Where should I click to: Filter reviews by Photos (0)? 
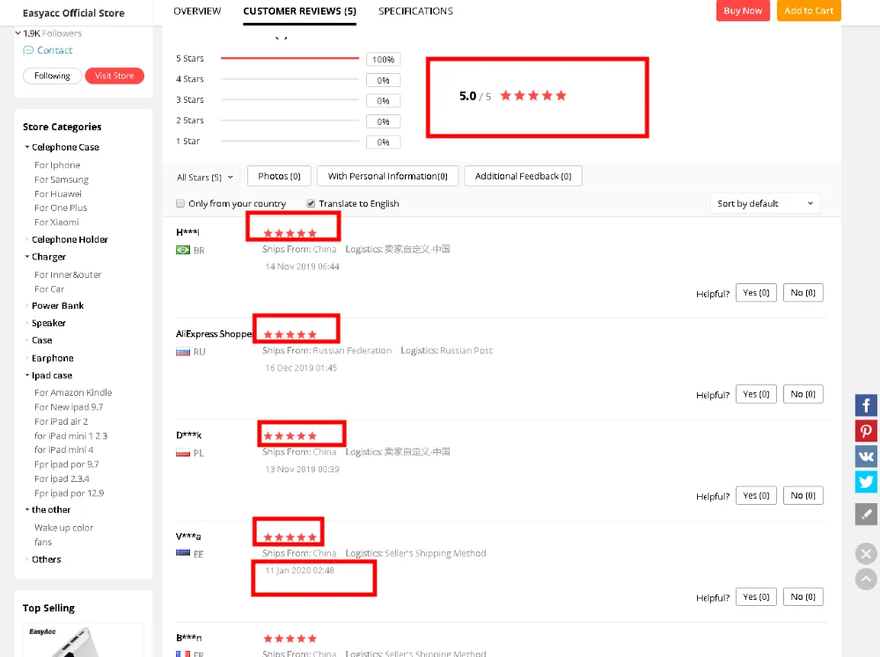(x=280, y=176)
